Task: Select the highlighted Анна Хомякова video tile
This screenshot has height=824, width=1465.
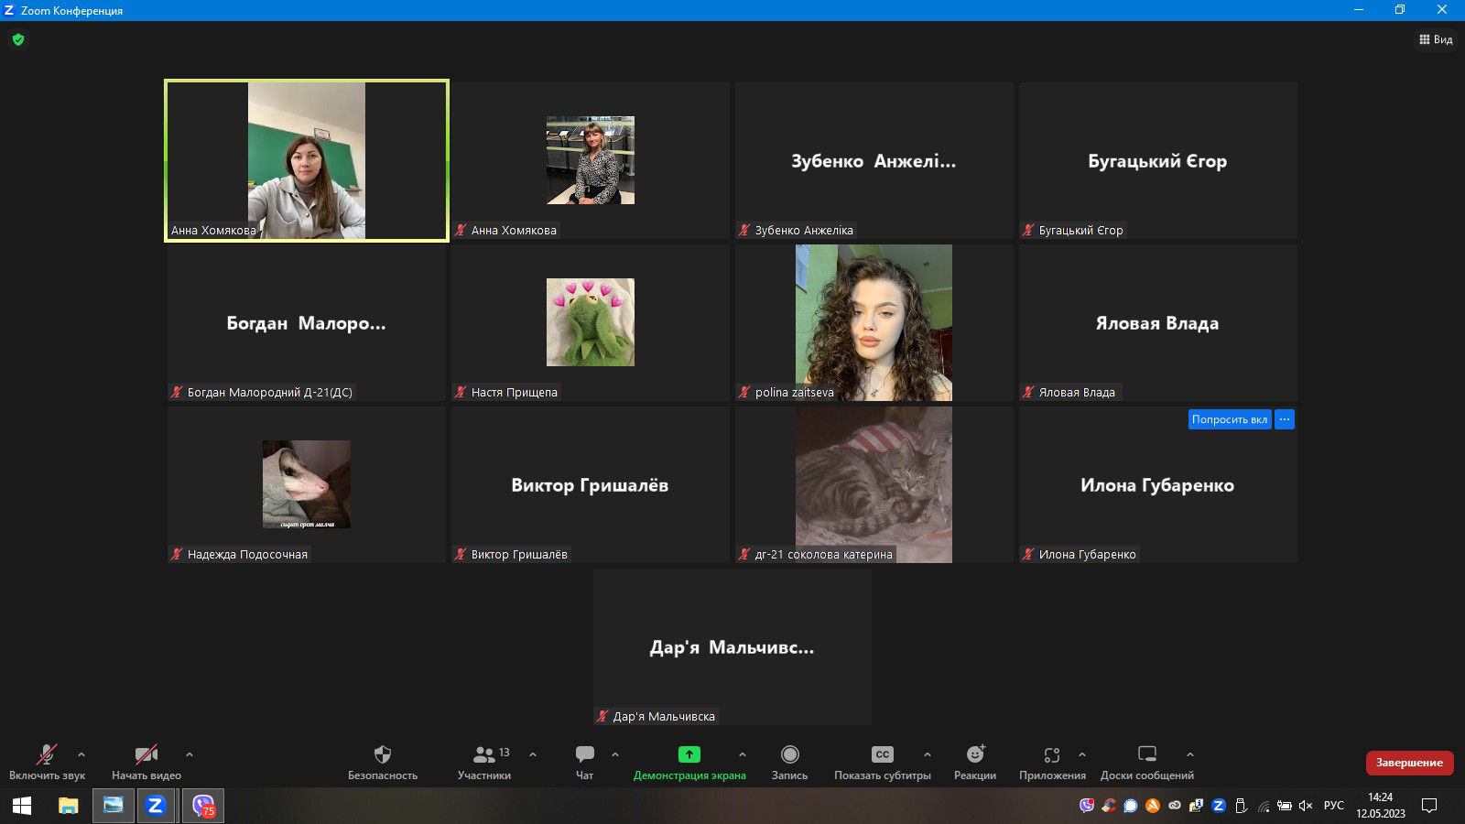Action: coord(307,160)
